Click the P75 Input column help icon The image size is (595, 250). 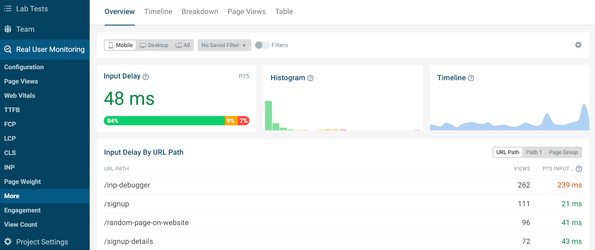pyautogui.click(x=579, y=169)
